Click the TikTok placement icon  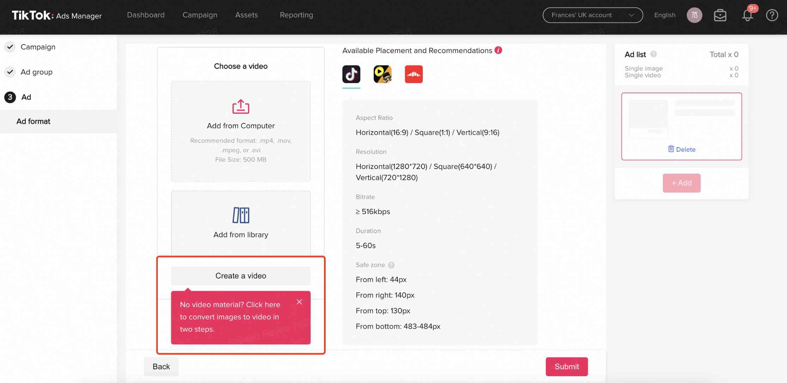point(351,74)
